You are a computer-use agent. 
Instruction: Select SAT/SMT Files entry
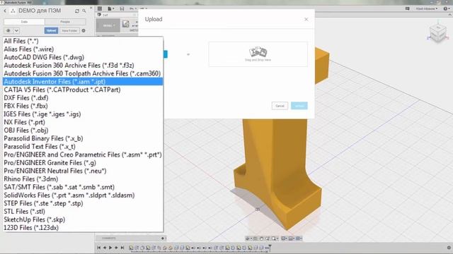(83, 187)
